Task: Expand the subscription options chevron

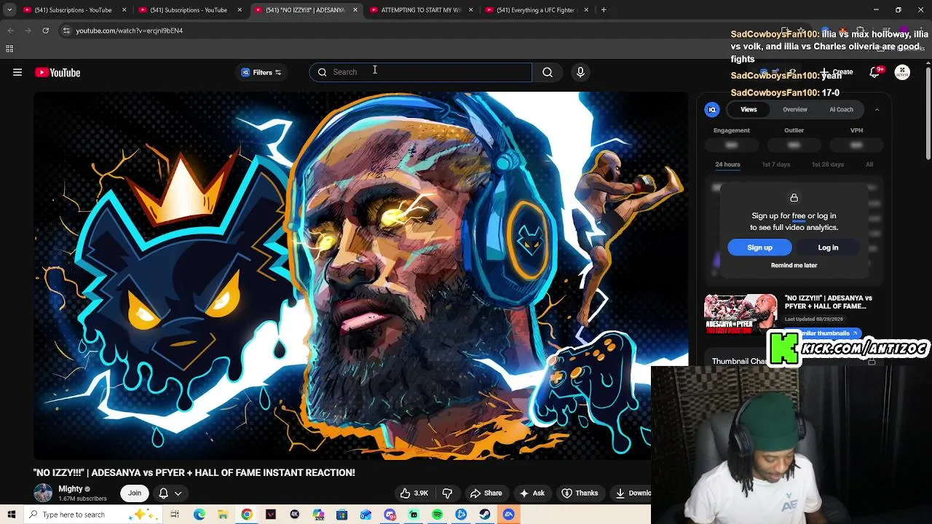Action: 178,493
